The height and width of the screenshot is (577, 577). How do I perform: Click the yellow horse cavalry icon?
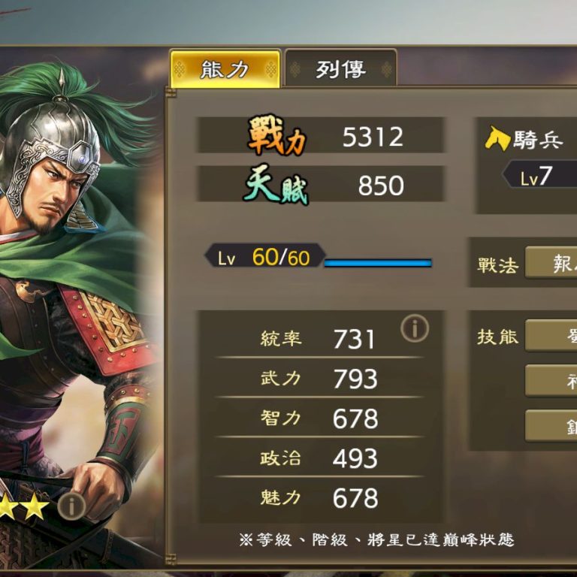click(x=497, y=138)
